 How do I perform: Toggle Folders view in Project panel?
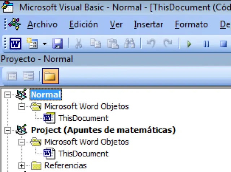click(x=50, y=76)
